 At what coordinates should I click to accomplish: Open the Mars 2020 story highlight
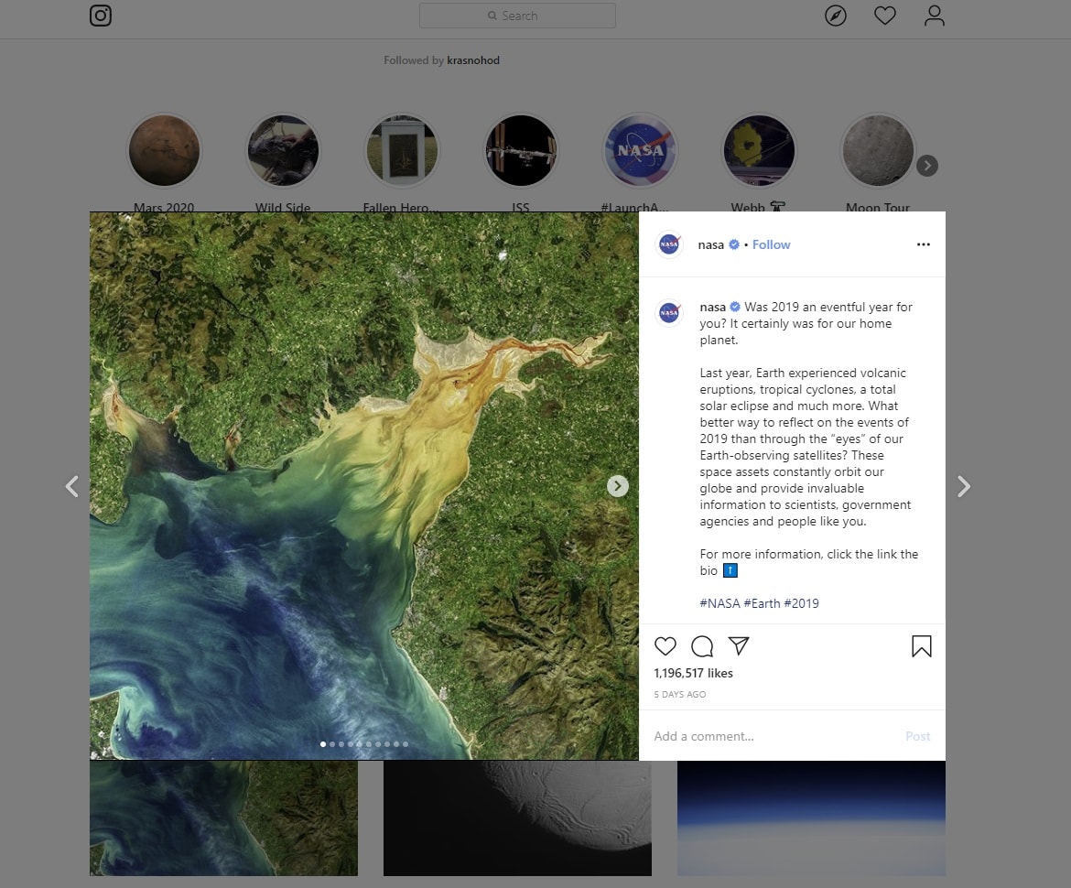[x=164, y=151]
